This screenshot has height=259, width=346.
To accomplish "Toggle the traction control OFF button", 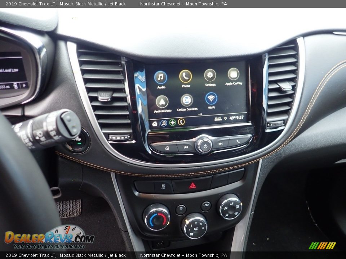I will click(163, 187).
